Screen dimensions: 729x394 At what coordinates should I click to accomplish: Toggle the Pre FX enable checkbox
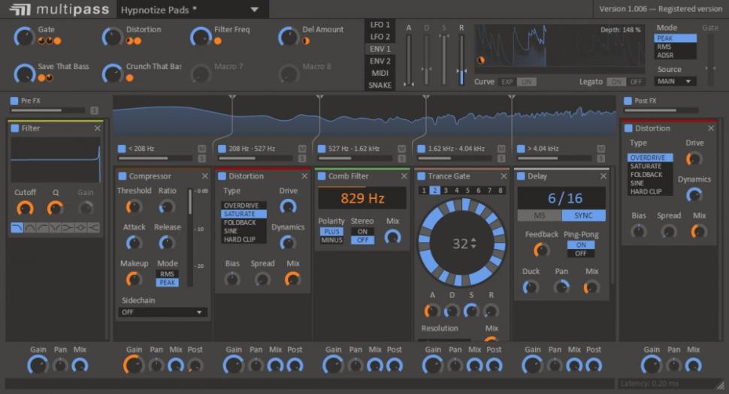pos(14,101)
